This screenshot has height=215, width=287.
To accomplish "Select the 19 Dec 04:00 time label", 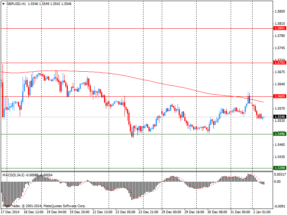I will pyautogui.click(x=56, y=212).
